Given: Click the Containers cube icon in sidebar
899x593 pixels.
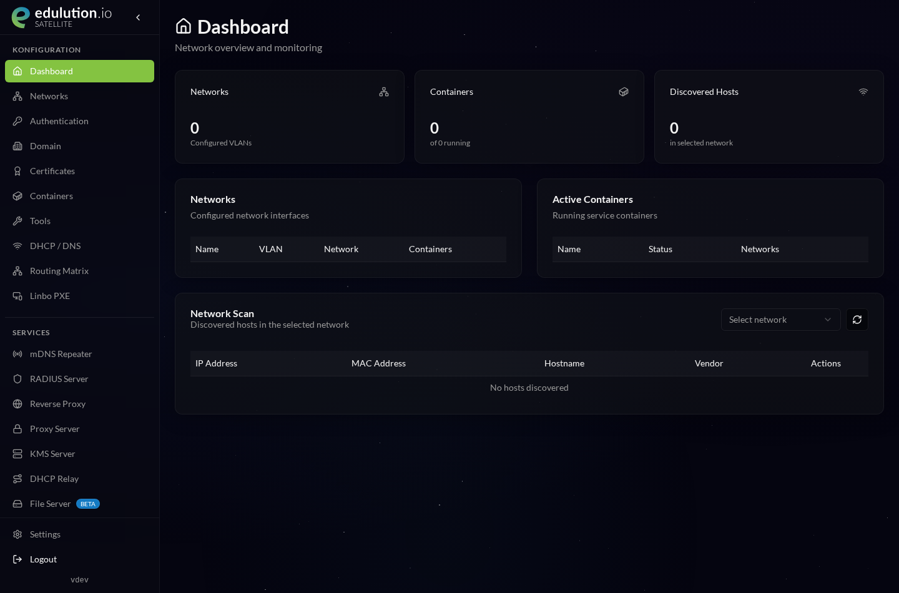Looking at the screenshot, I should tap(17, 196).
